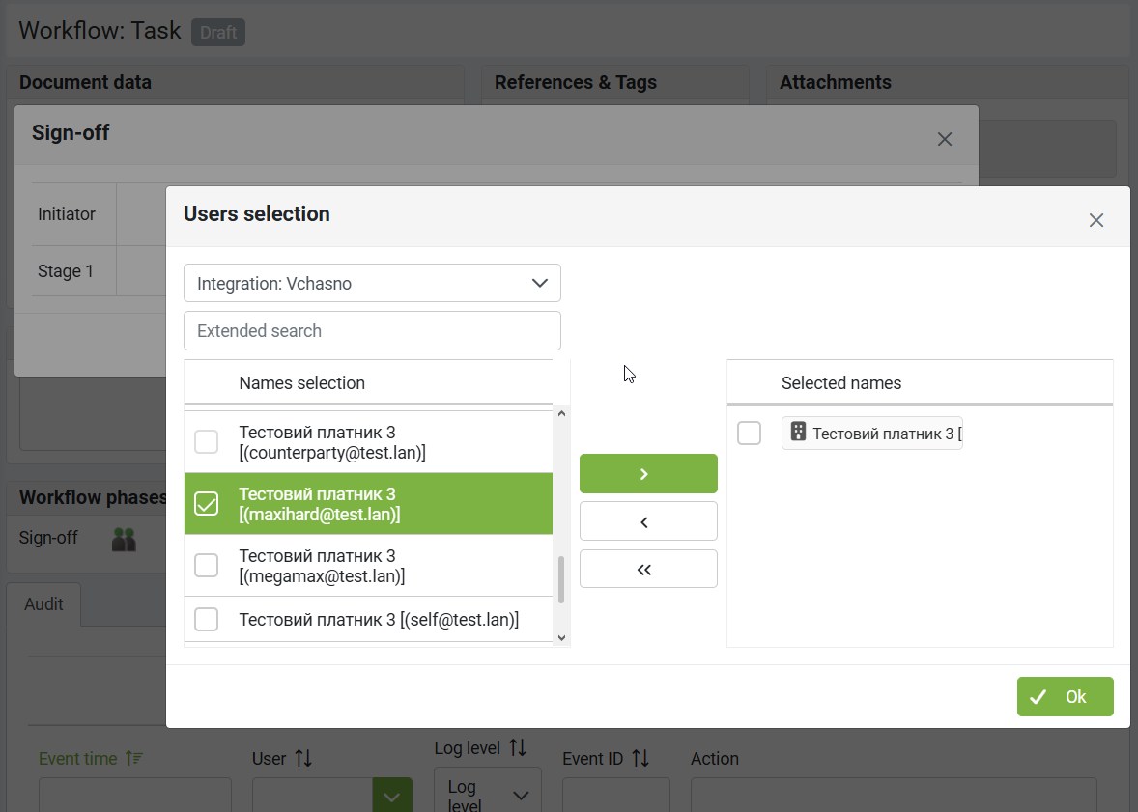Uncheck the maxihard@test.lan user checkbox
The image size is (1138, 812).
[x=207, y=504]
